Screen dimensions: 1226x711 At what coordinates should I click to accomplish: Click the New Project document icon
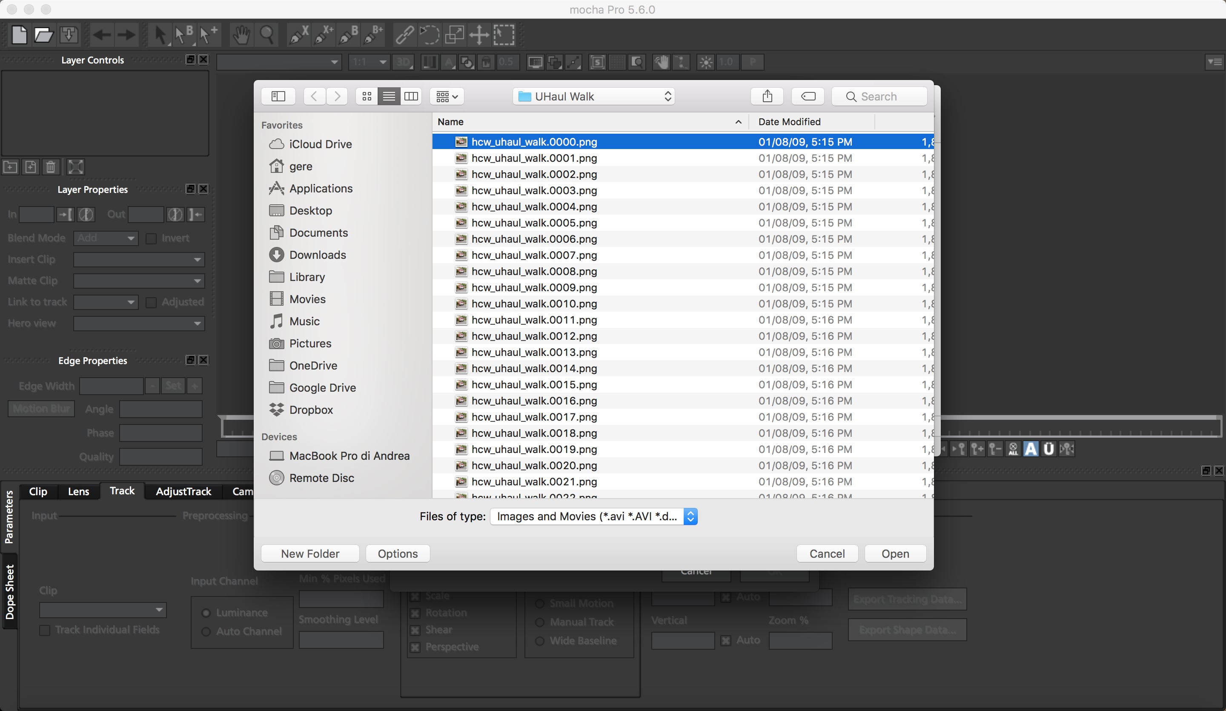pos(19,34)
